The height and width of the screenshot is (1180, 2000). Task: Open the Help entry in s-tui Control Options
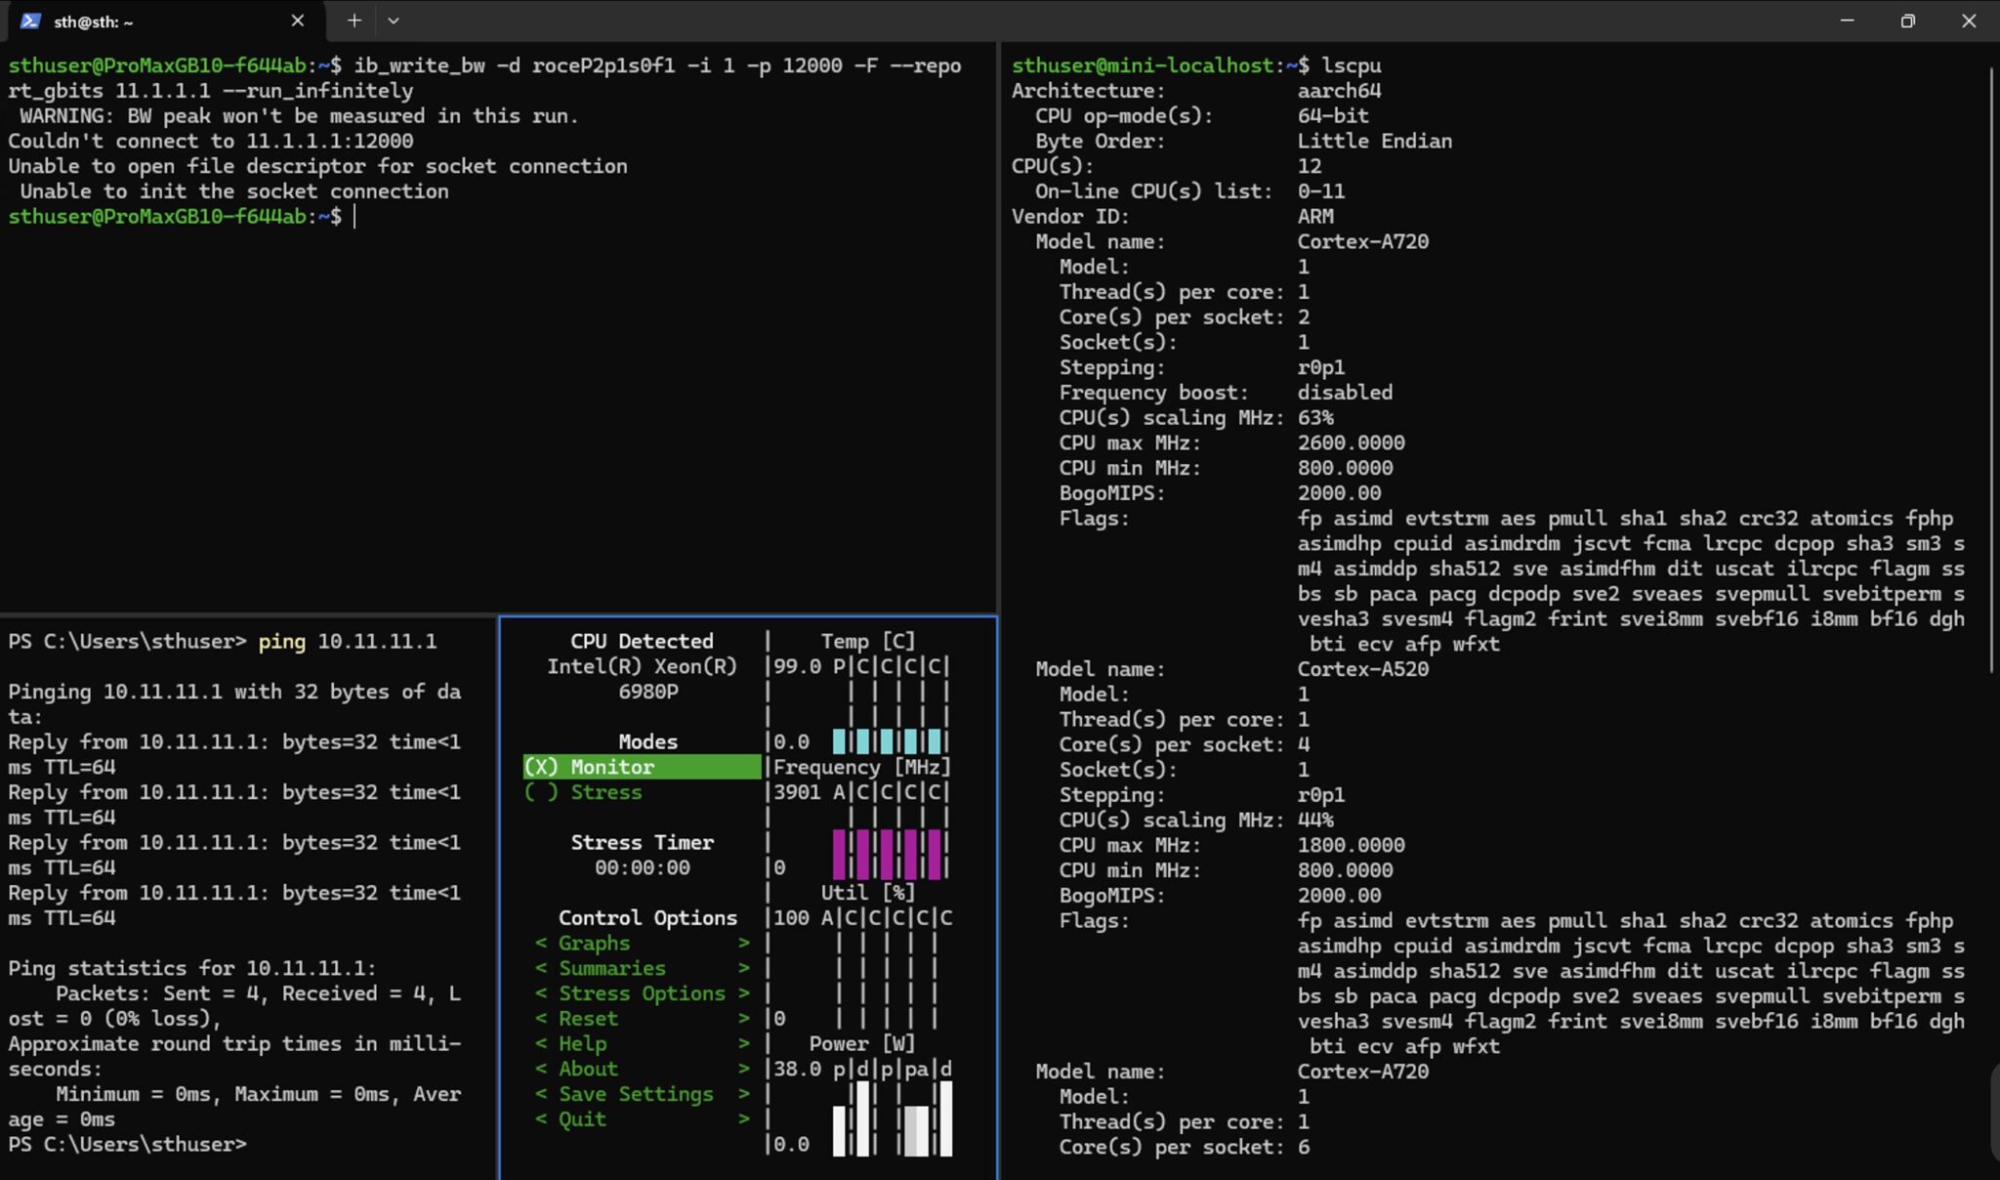583,1043
